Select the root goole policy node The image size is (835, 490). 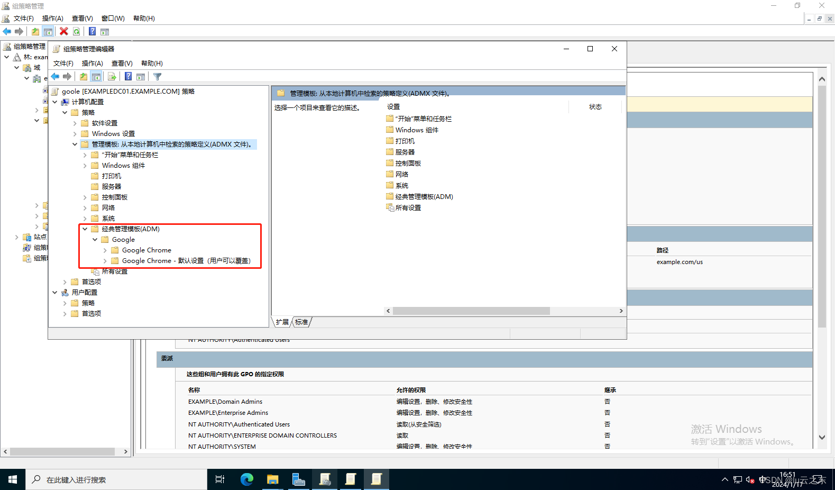[x=128, y=92]
